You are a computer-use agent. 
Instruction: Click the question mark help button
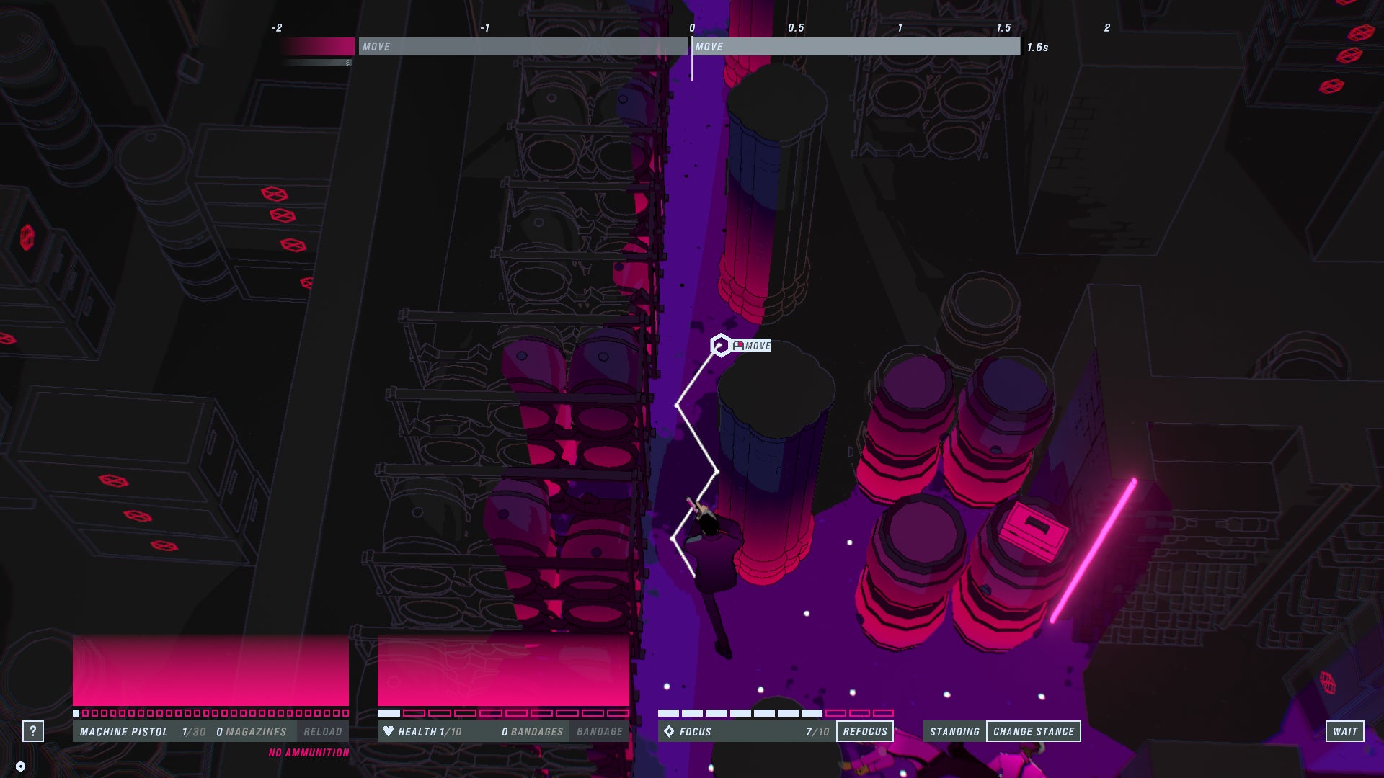coord(32,731)
